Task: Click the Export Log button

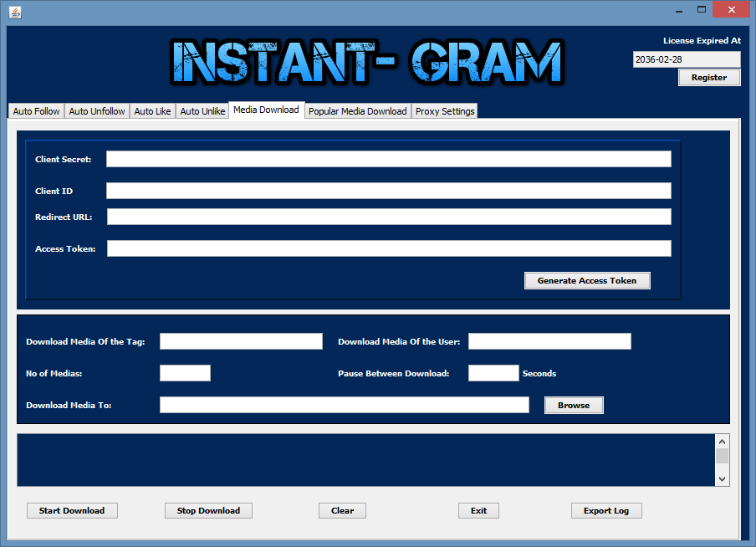Action: 606,510
